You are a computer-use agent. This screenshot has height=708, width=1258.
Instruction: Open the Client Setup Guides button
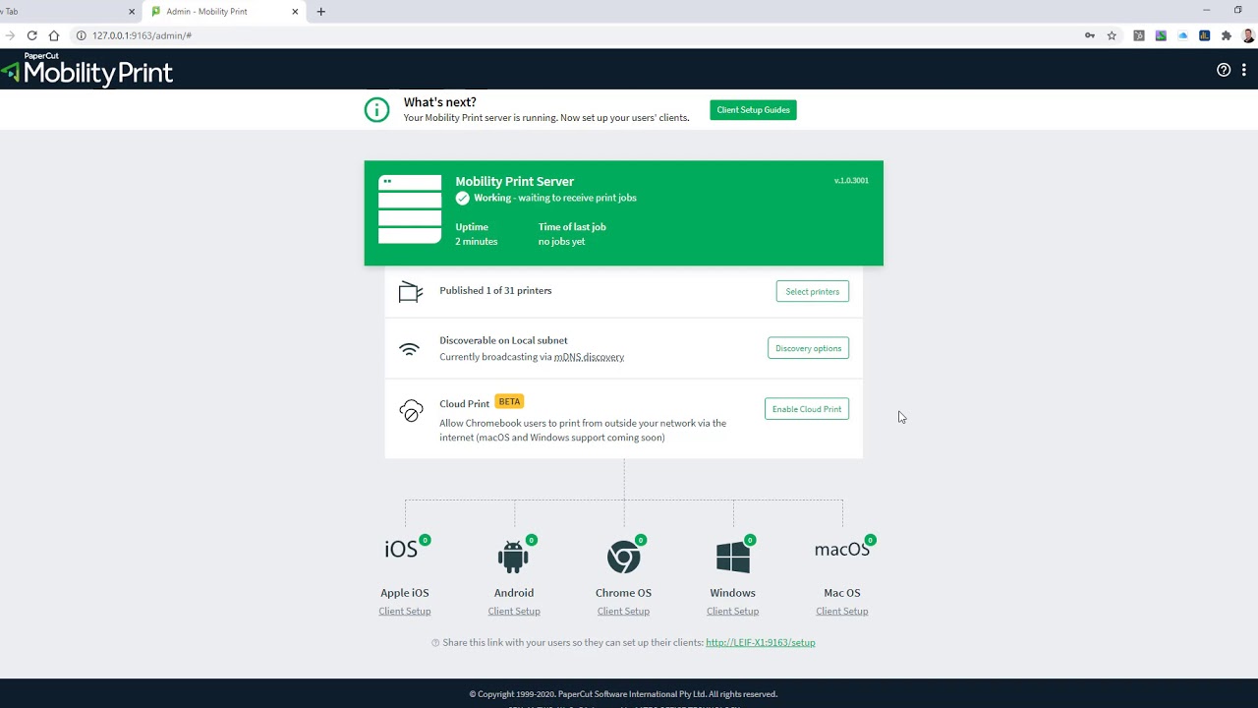click(753, 110)
